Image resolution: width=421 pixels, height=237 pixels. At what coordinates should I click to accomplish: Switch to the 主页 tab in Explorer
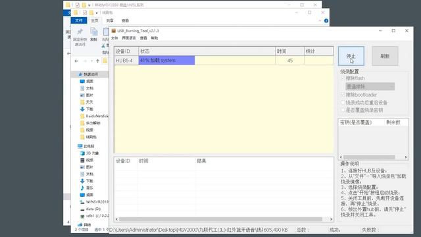[95, 20]
